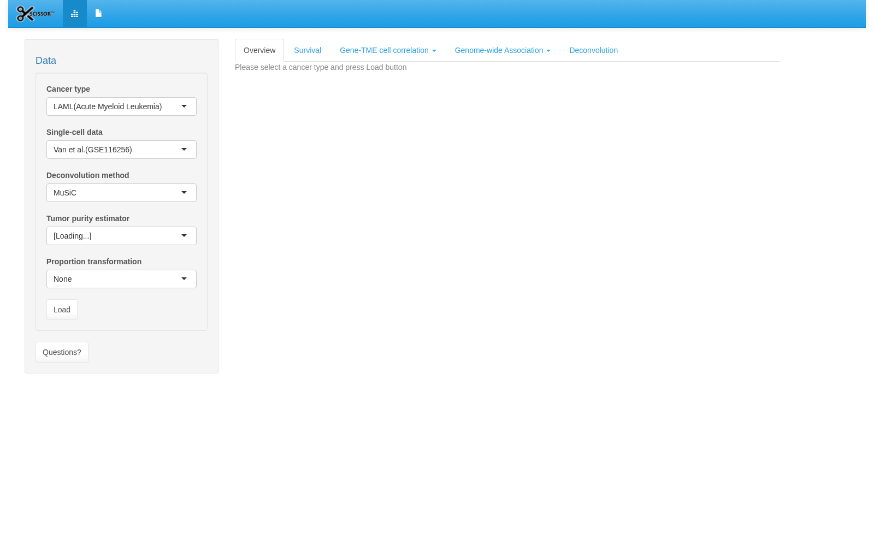Open the Gene-TME cell correlation tab menu
Screen dimensions: 874x546
[388, 50]
